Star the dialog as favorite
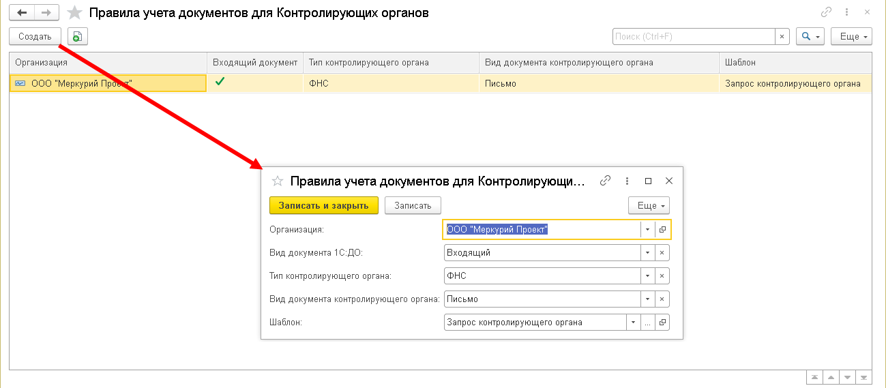The height and width of the screenshot is (388, 886). click(x=278, y=181)
